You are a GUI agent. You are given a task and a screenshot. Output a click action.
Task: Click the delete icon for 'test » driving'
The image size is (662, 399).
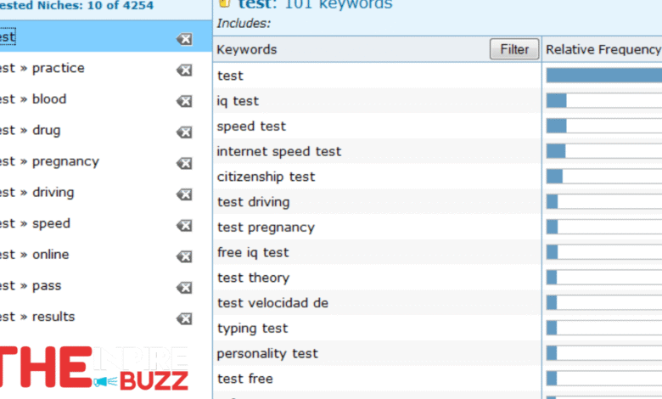point(184,194)
